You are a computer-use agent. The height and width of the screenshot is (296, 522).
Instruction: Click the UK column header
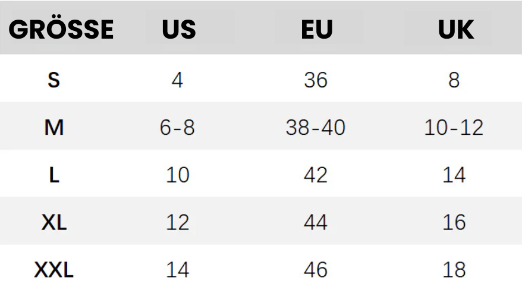pyautogui.click(x=456, y=29)
